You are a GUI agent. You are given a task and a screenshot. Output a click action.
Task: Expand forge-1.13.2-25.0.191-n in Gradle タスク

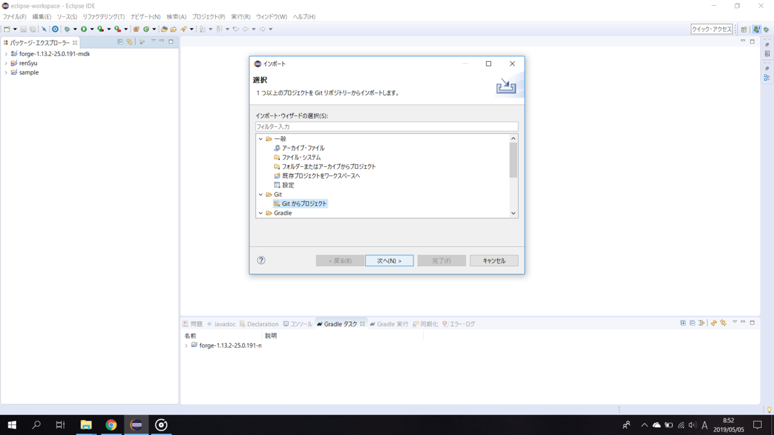coord(186,345)
